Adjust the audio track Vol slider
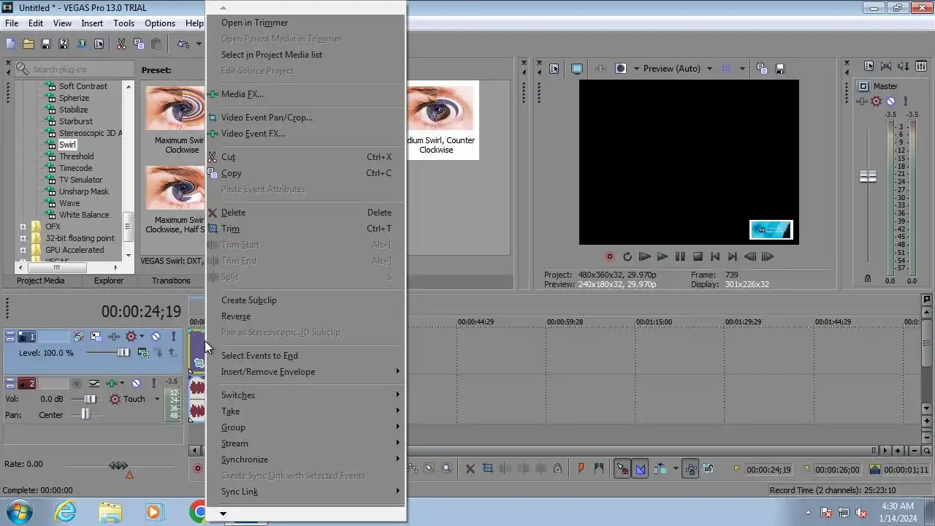 point(89,399)
